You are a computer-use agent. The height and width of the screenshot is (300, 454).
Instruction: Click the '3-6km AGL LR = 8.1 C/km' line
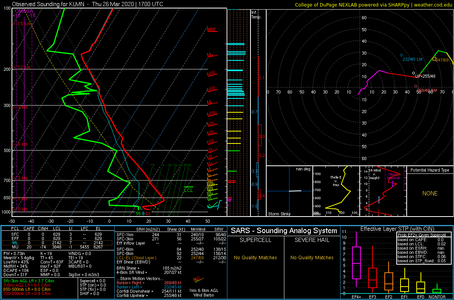point(27,285)
